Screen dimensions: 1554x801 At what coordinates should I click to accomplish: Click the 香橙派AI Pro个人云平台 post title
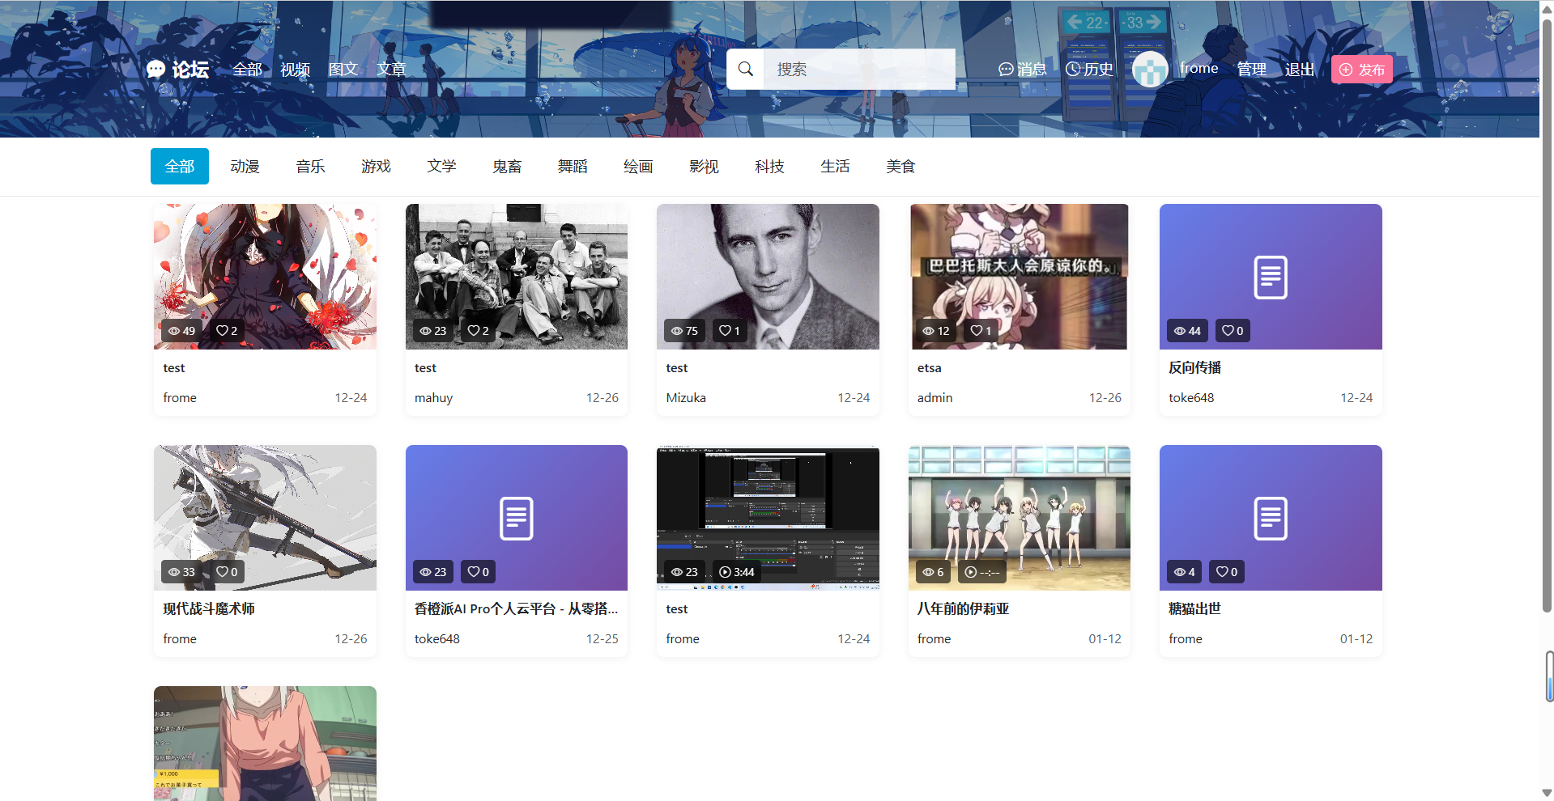click(517, 608)
